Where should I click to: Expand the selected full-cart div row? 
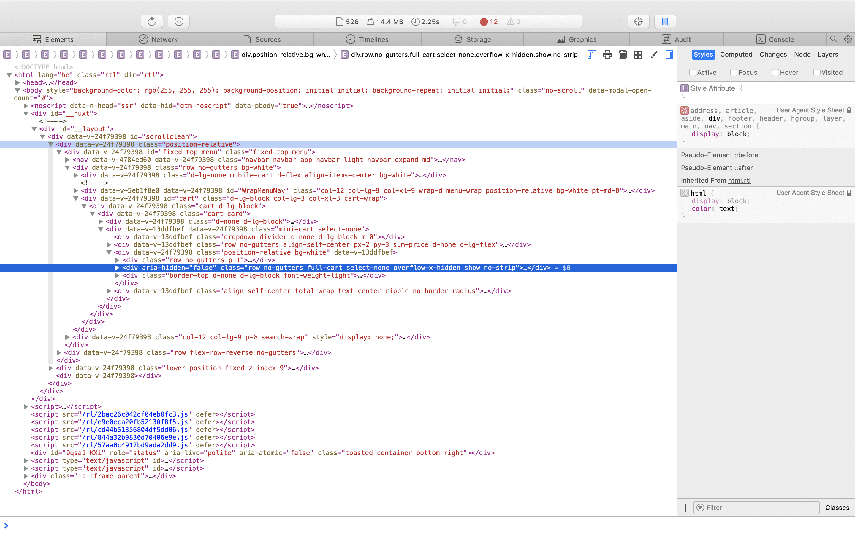(117, 268)
